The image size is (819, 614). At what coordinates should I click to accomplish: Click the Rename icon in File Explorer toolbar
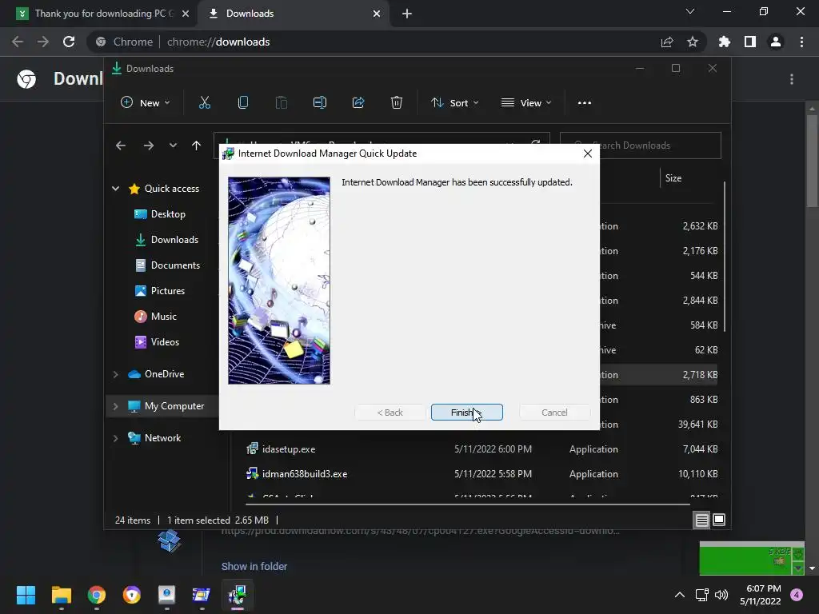tap(320, 103)
